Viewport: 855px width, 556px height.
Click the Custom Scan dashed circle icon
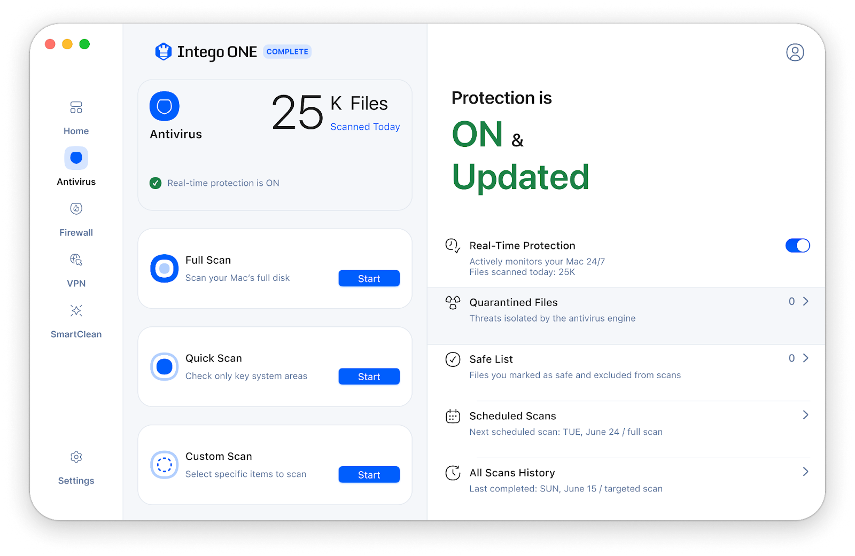point(164,465)
